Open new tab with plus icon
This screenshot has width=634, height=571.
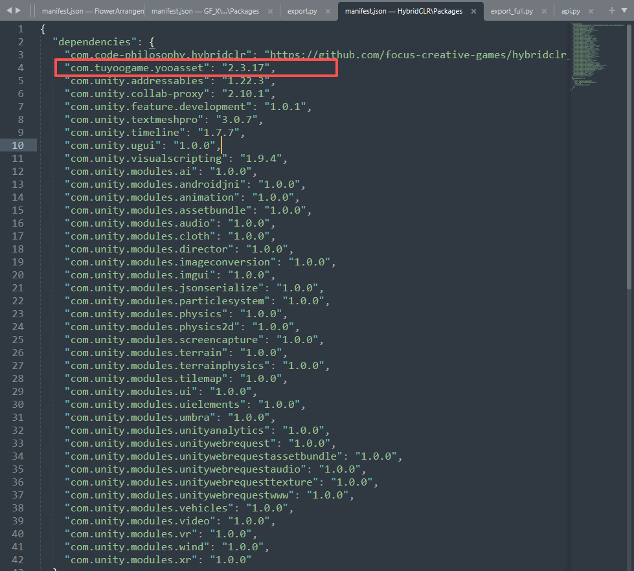pyautogui.click(x=612, y=10)
